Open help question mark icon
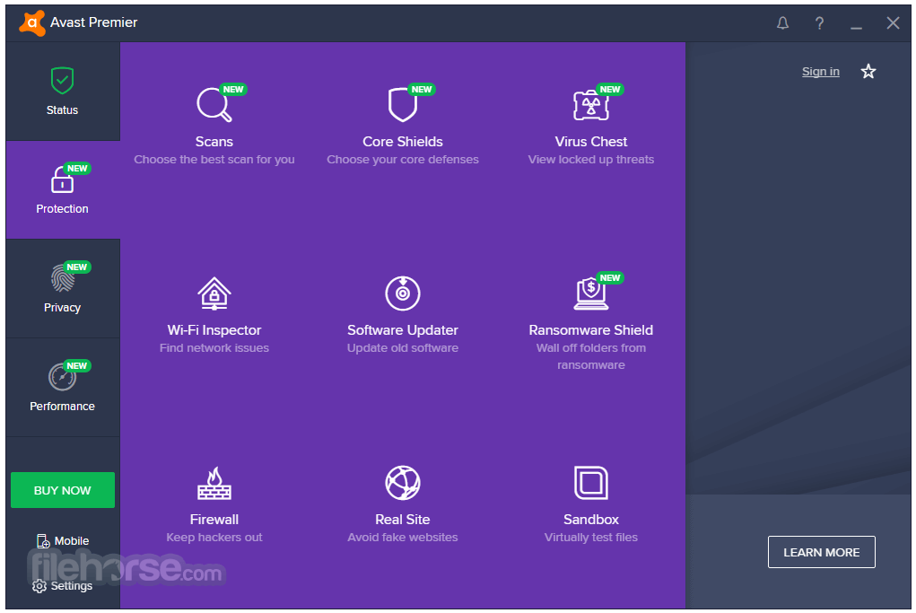The image size is (916, 613). 820,23
